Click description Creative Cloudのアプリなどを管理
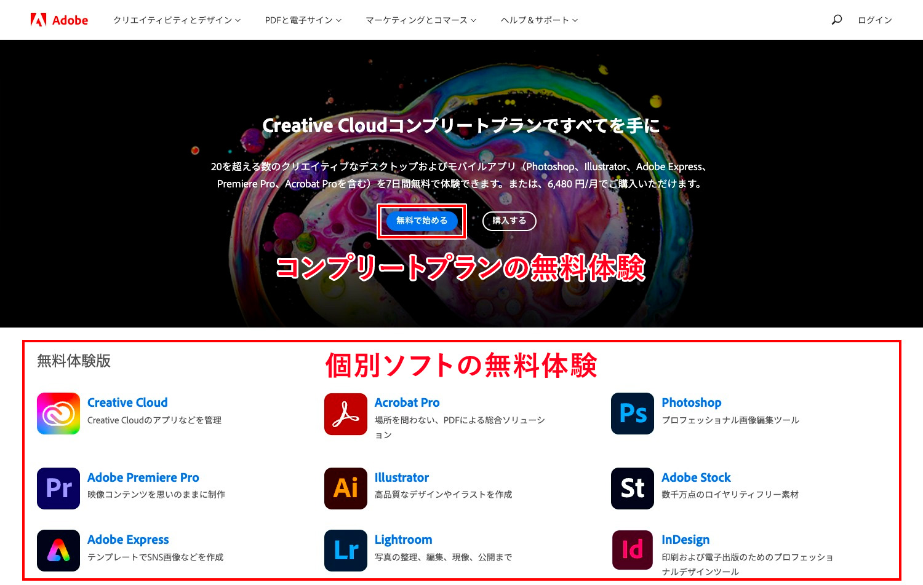Viewport: 923px width, 585px height. [x=154, y=420]
